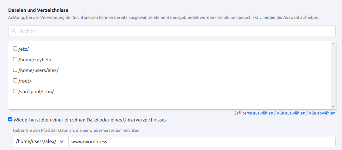
Task: Uncheck single file restore checkbox
Action: click(10, 119)
